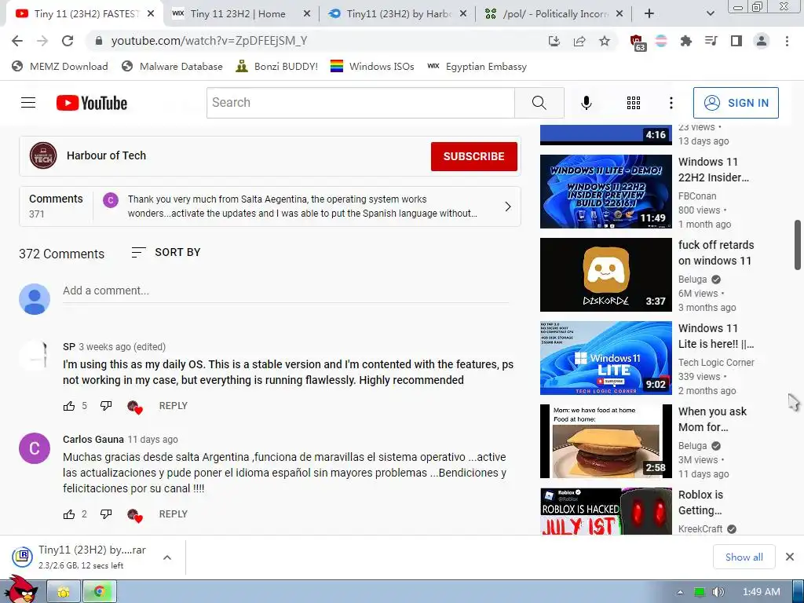The width and height of the screenshot is (804, 603).
Task: Open Carlos Gauna's profile name
Action: click(x=93, y=440)
